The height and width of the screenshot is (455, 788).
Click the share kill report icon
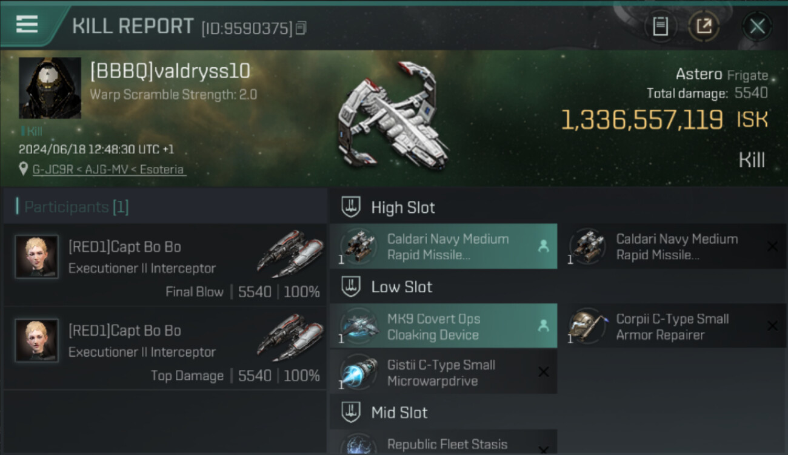tap(704, 26)
